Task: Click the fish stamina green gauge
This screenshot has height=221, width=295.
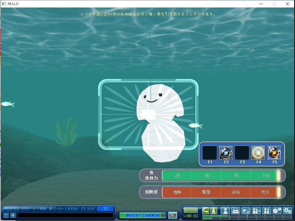Action: 221,176
